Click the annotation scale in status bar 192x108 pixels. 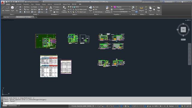[155, 106]
